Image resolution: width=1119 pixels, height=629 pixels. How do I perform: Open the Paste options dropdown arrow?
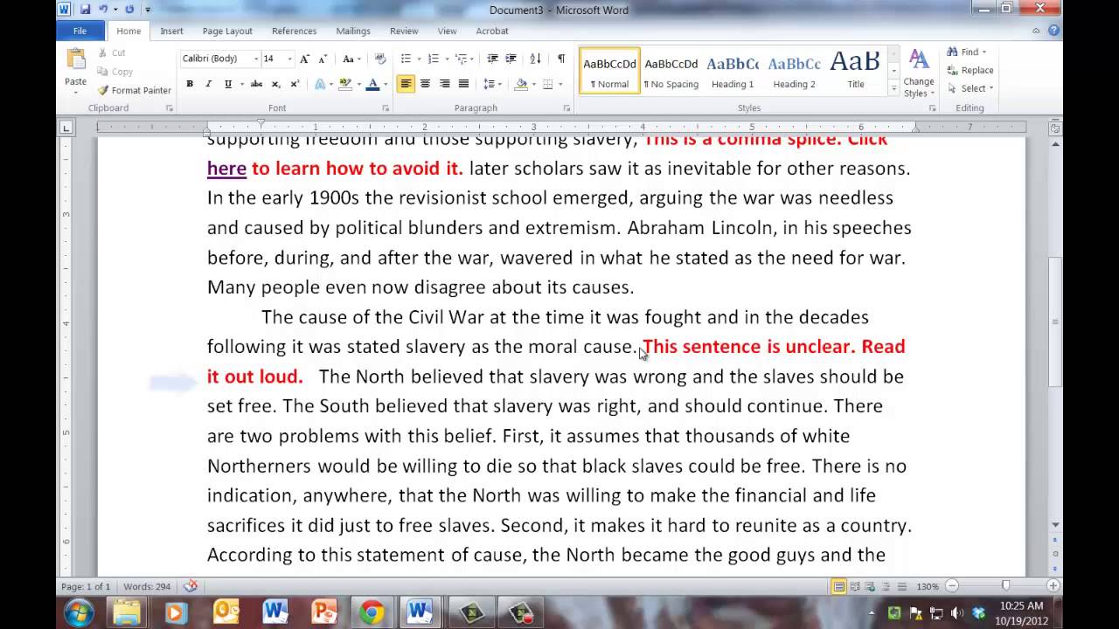coord(76,92)
